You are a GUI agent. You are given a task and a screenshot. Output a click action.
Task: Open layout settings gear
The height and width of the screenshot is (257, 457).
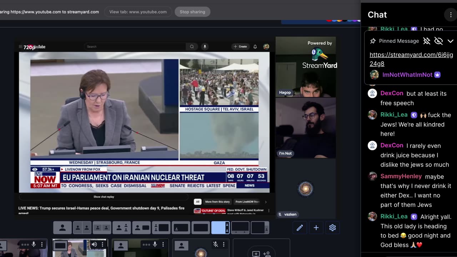pos(332,227)
